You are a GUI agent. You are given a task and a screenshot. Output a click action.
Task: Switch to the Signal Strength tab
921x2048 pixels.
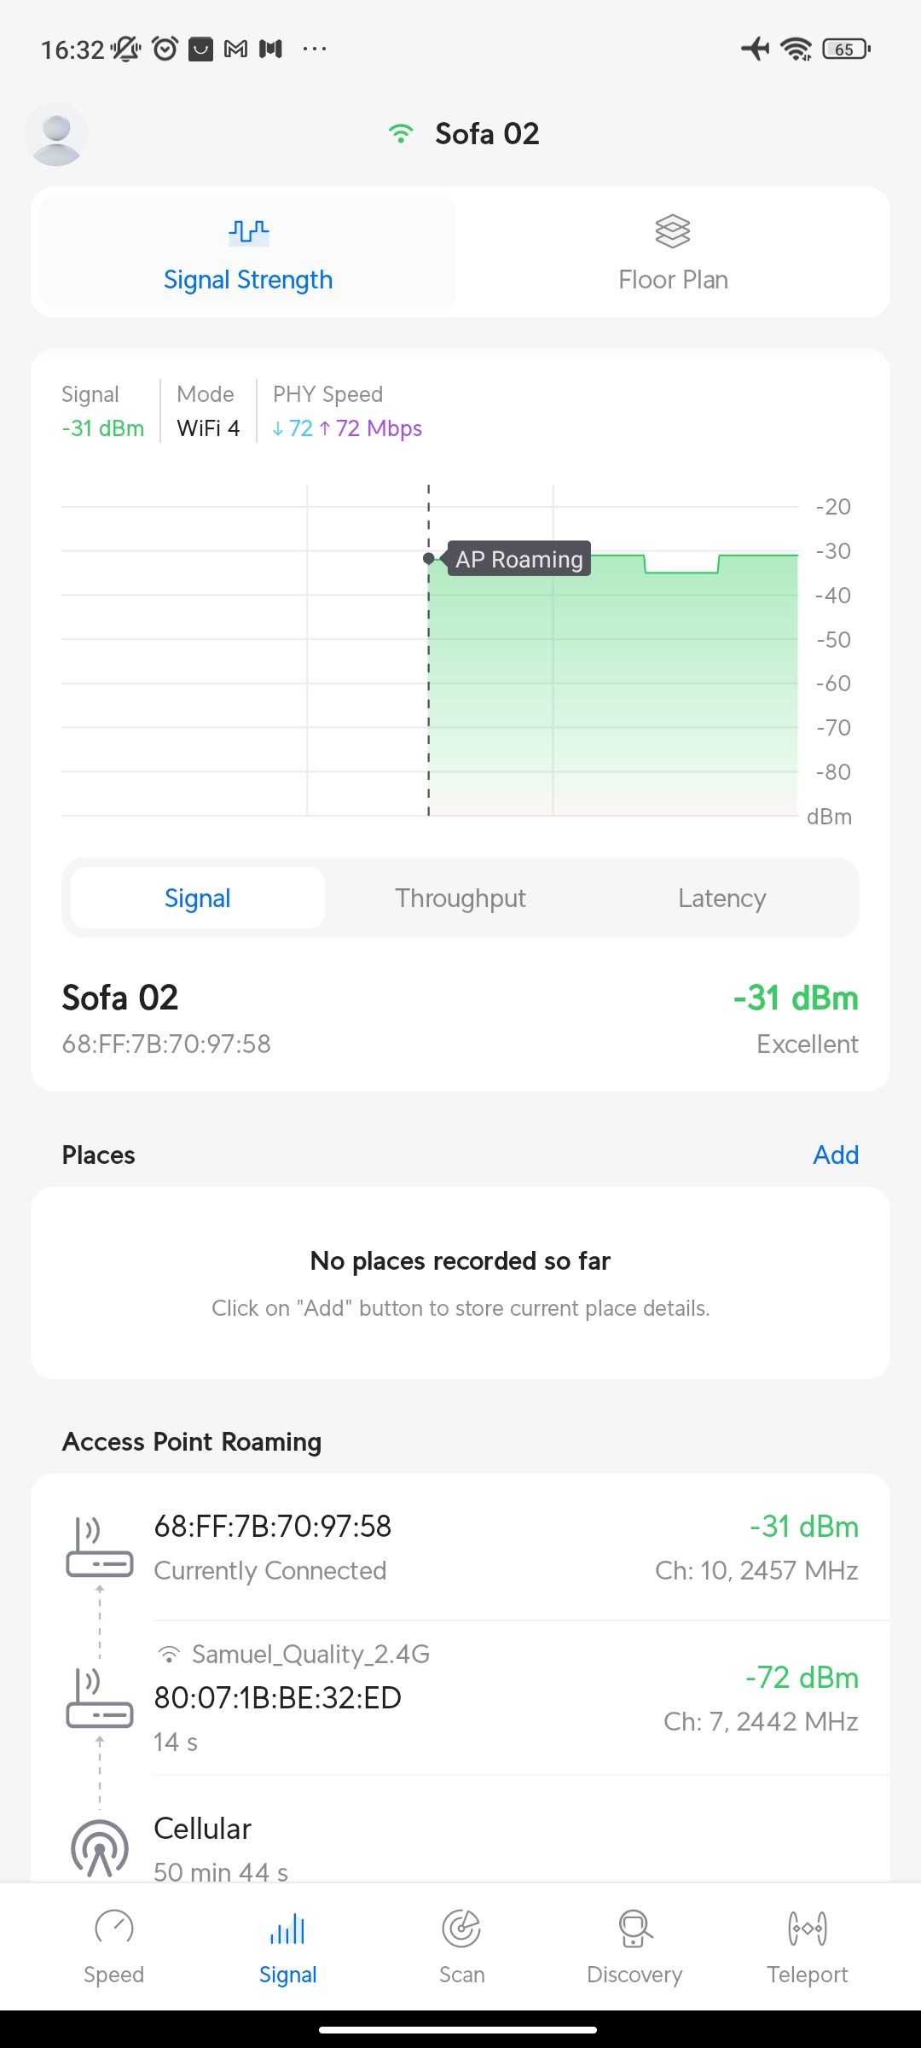[x=248, y=253]
